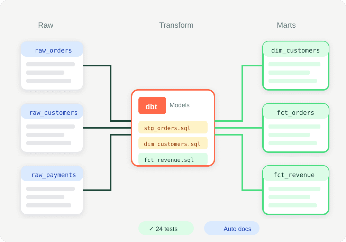Viewport: 346px width, 242px height.
Task: Select the raw_payments table card
Action: click(52, 190)
